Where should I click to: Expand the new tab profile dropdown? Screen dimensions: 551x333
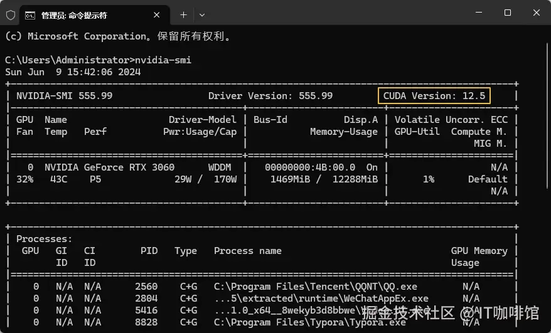coord(202,14)
